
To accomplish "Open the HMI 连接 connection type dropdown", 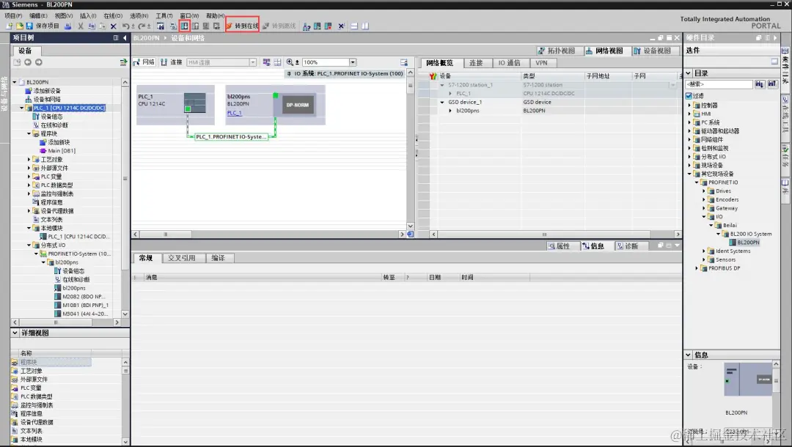I will pos(253,62).
